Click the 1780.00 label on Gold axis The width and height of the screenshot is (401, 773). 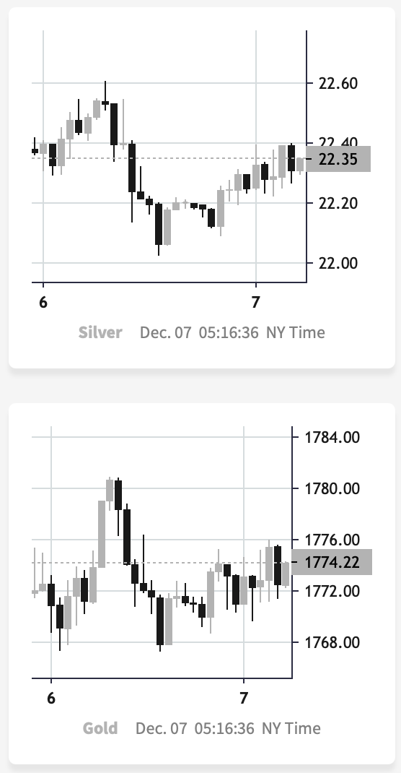[332, 488]
